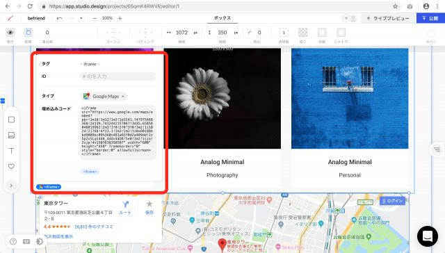Image resolution: width=445 pixels, height=253 pixels.
Task: Open the keyboard shortcuts icon
Action: pyautogui.click(x=26, y=241)
